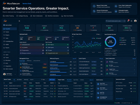Click View full reports link
The height and width of the screenshot is (105, 140).
tap(120, 99)
